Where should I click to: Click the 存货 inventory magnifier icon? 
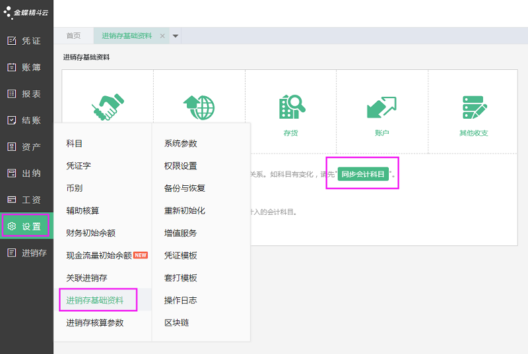(291, 107)
